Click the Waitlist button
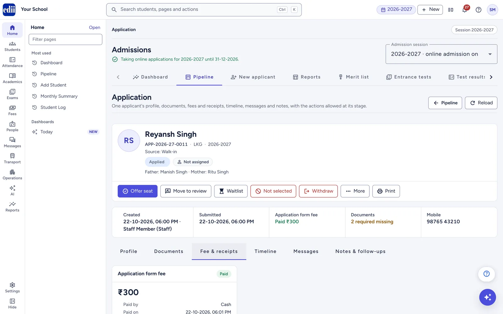The width and height of the screenshot is (503, 314). click(231, 191)
